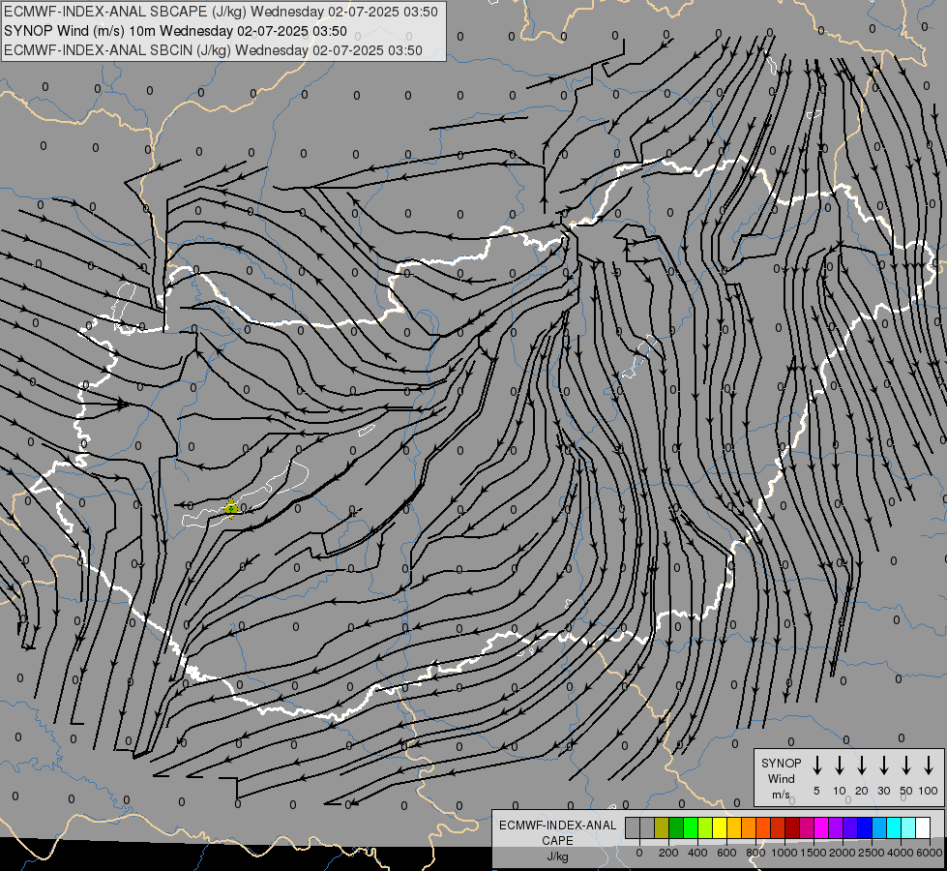
Task: Select the pure blue swatch before 2500
Action: click(865, 827)
